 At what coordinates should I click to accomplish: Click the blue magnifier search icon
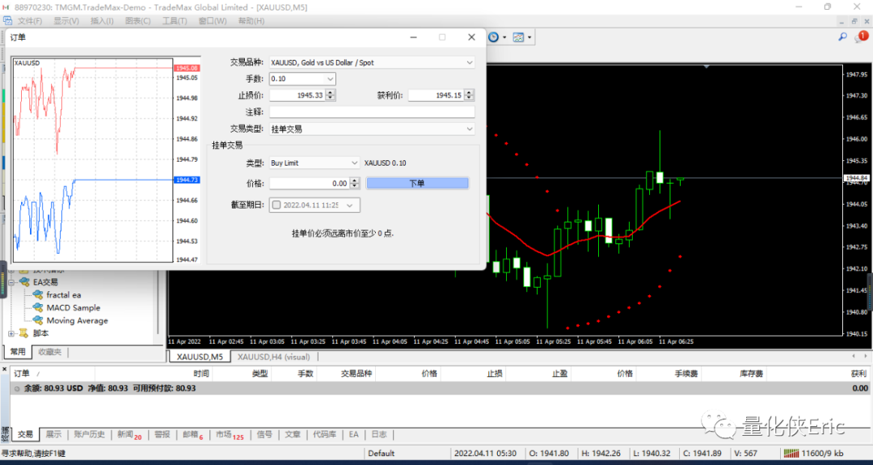(843, 36)
